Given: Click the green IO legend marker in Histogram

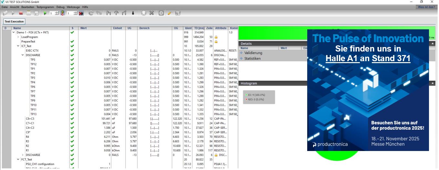Looking at the screenshot, I should [x=246, y=95].
